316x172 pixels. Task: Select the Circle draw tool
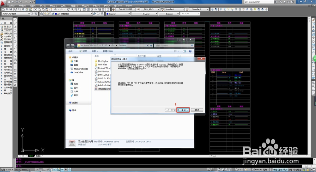(15, 41)
